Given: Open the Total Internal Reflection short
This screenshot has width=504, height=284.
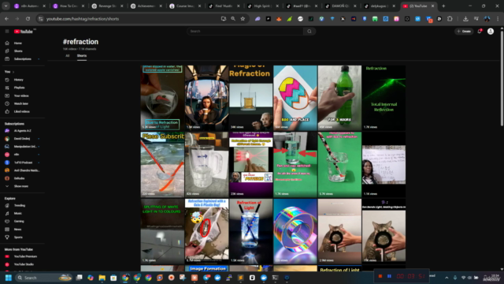Looking at the screenshot, I should [x=384, y=98].
